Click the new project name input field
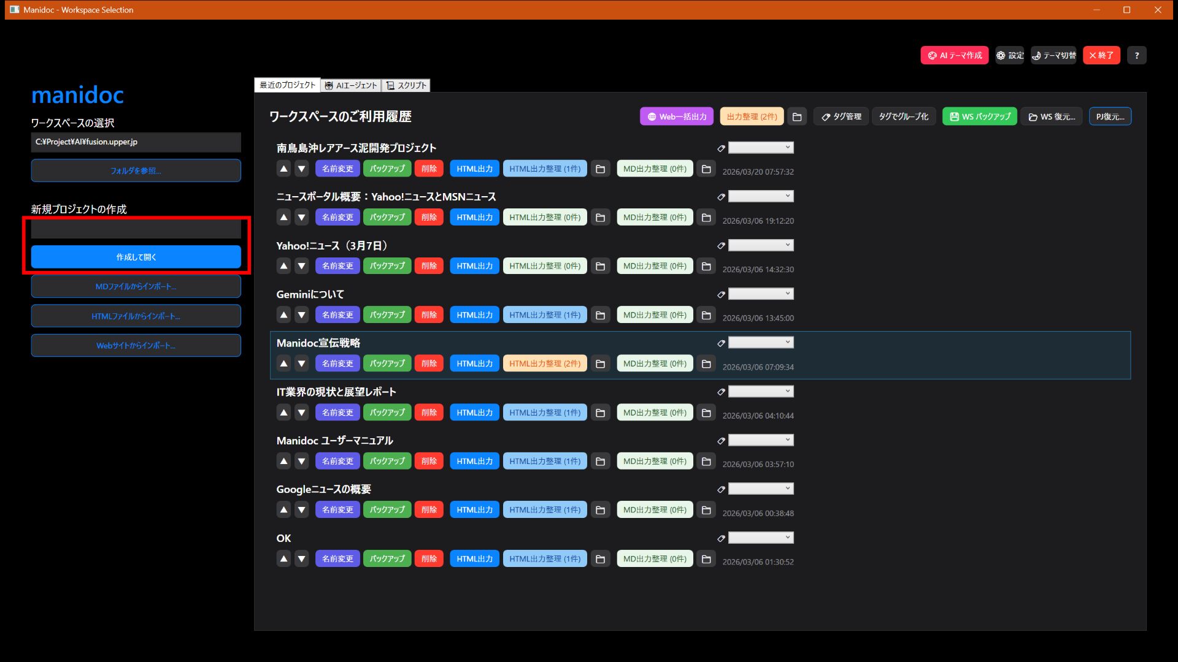The width and height of the screenshot is (1178, 662). pyautogui.click(x=136, y=229)
